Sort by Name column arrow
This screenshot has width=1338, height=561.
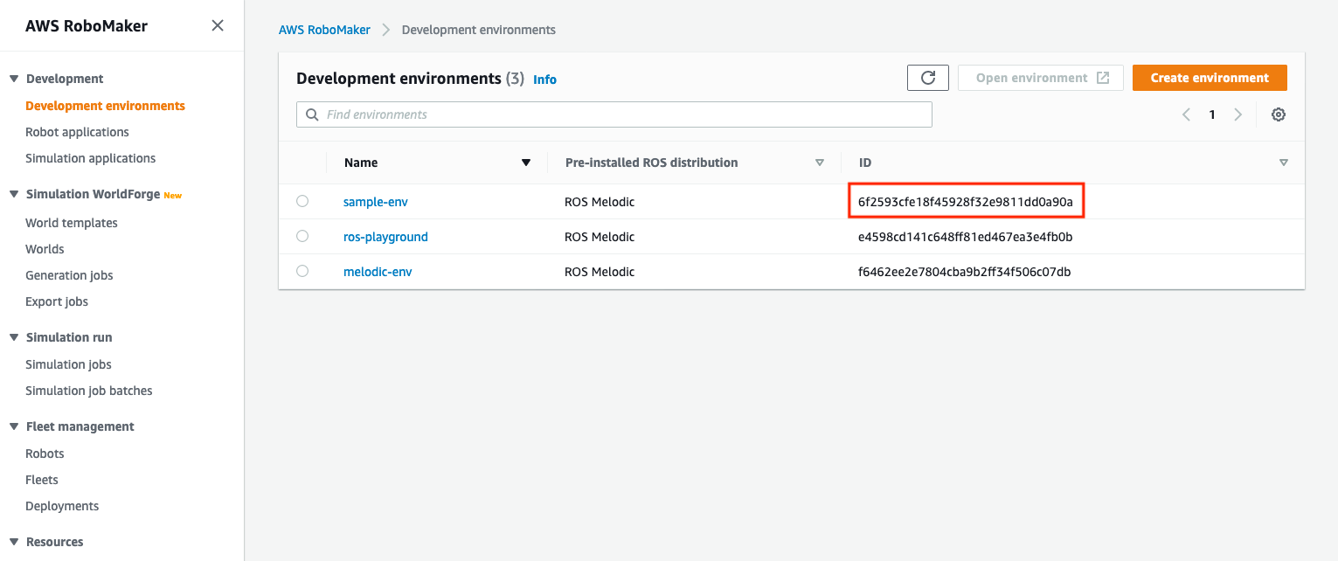pos(526,163)
